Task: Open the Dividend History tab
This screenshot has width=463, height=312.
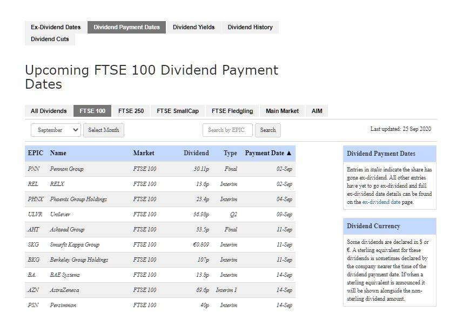Action: (250, 27)
